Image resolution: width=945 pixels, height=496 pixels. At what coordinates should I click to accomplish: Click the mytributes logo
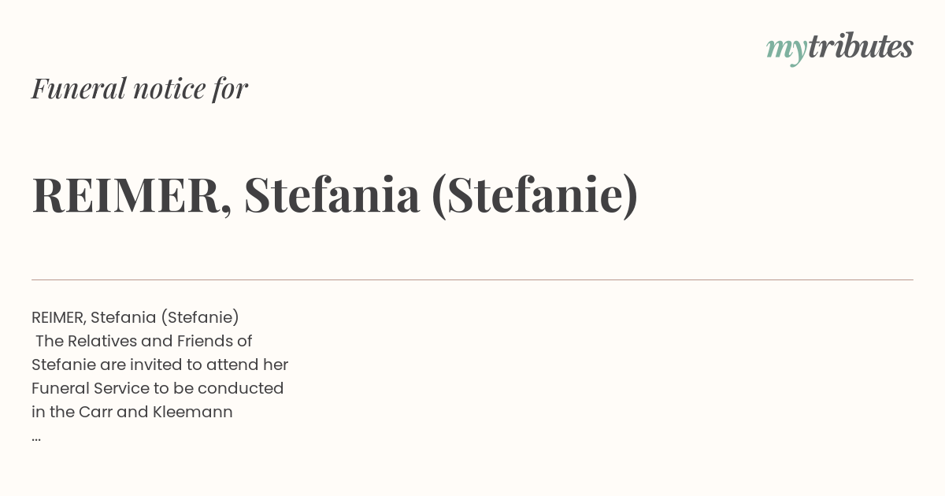tap(839, 48)
